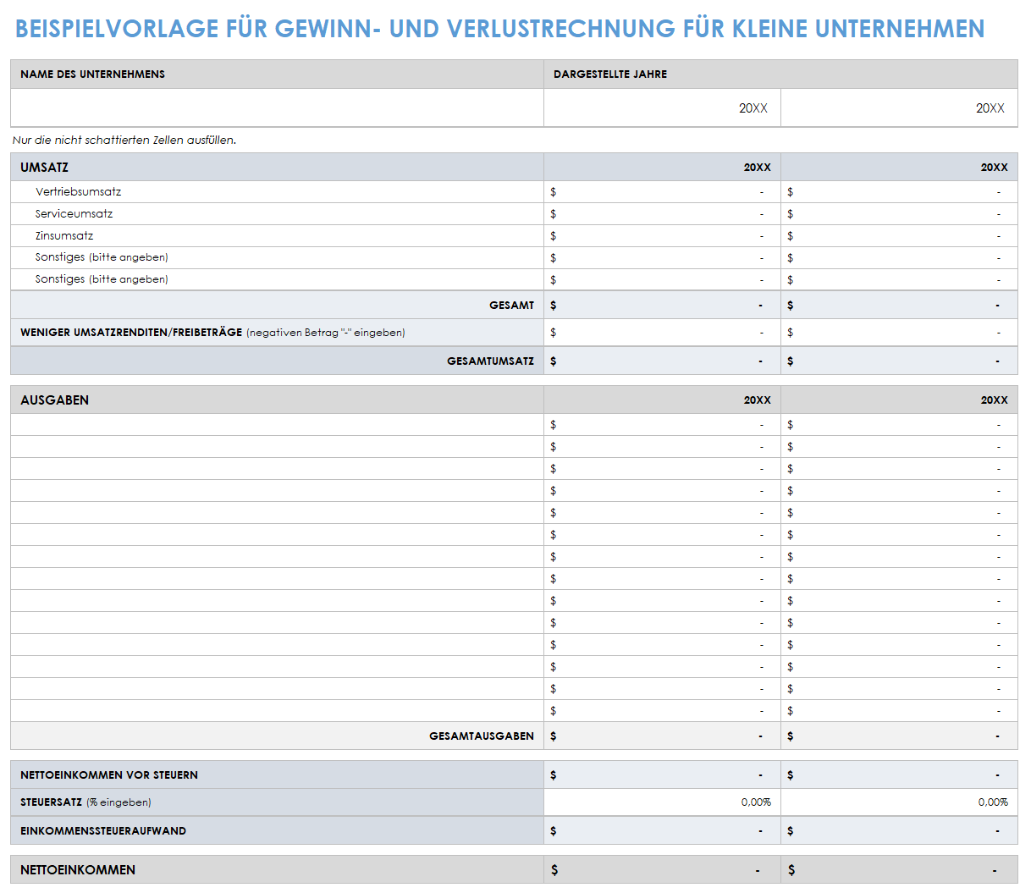The width and height of the screenshot is (1031, 893).
Task: Select the NETTOEINKOMMEN final total cell
Action: 661,869
